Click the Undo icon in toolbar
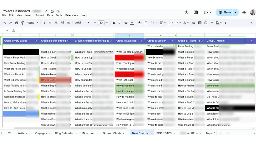Screen dimensions: 256x144 point(5,23)
